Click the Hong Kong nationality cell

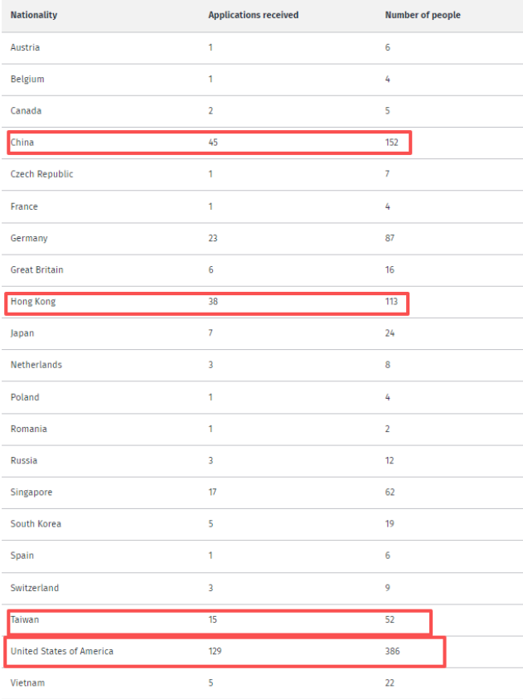(33, 302)
